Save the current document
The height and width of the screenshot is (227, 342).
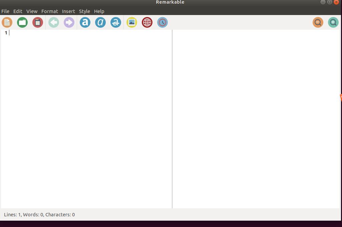[x=37, y=22]
